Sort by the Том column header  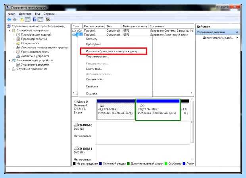[x=77, y=26]
